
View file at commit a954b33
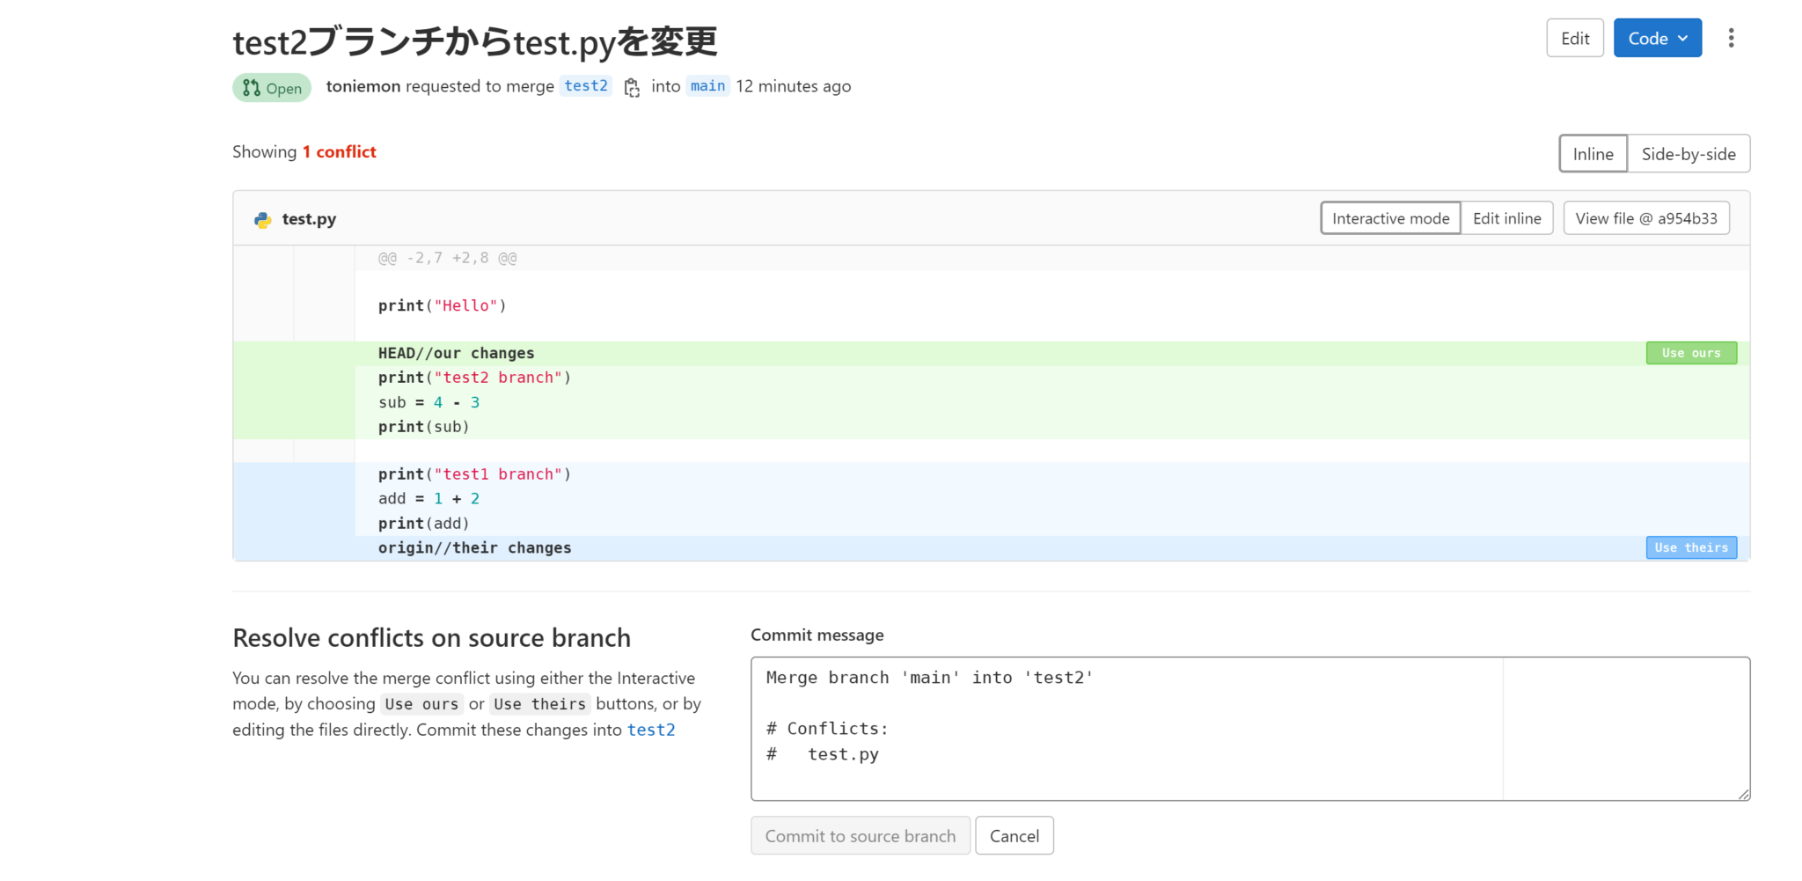[x=1646, y=217]
